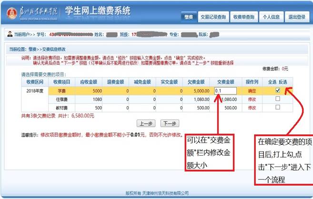Click the current user avatar icon

[10, 35]
